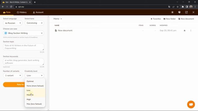Open the Number of variants dropdown
198x111 pixels.
point(13,76)
